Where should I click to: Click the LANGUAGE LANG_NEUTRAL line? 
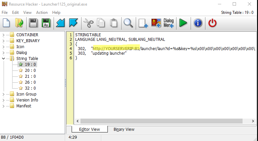120,40
